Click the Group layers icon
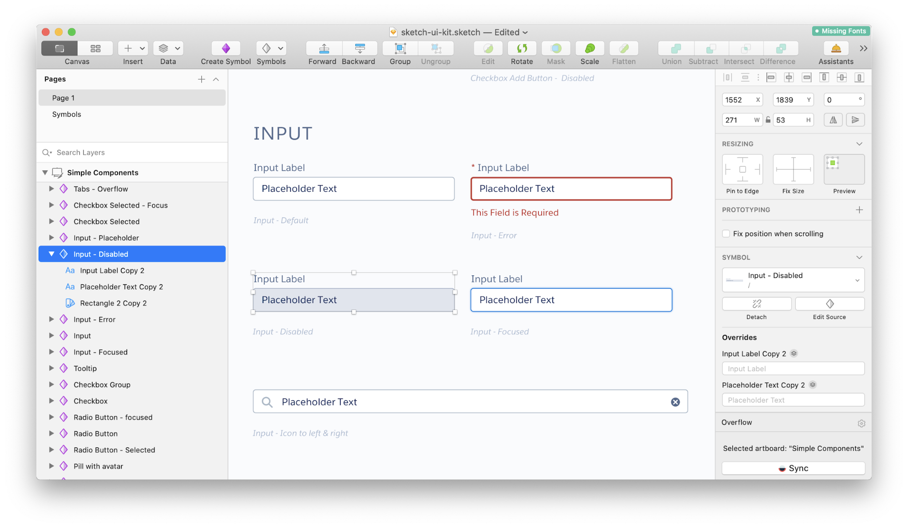 [x=400, y=49]
